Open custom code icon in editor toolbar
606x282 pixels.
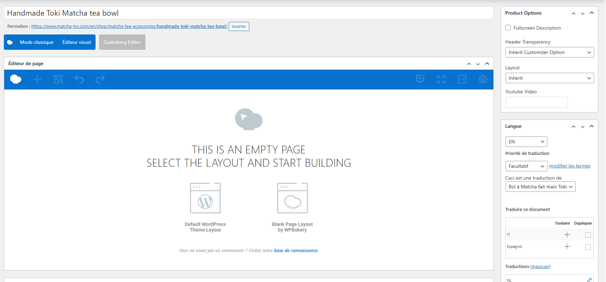[x=462, y=79]
